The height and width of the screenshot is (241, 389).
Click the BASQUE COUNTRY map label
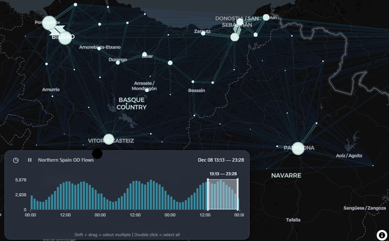pyautogui.click(x=131, y=103)
